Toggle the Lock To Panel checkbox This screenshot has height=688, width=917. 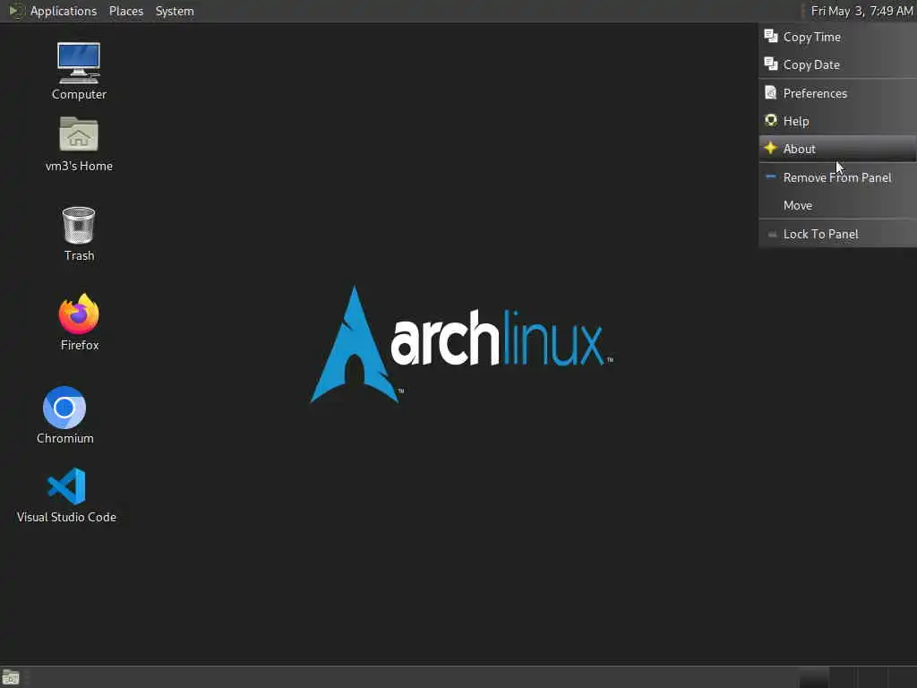coord(772,234)
